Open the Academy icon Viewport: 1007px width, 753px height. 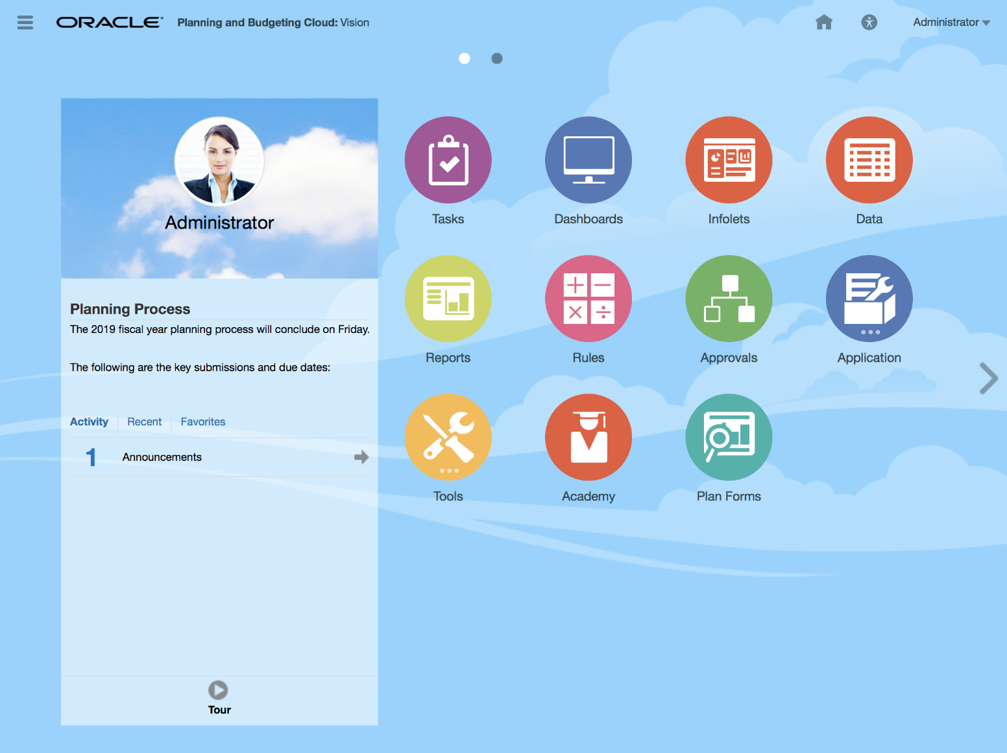pos(588,438)
